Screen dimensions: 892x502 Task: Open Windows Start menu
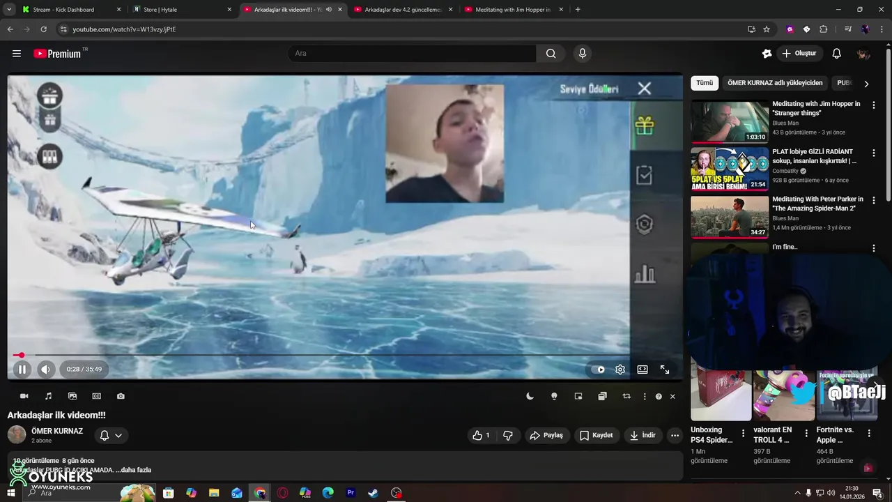[10, 493]
